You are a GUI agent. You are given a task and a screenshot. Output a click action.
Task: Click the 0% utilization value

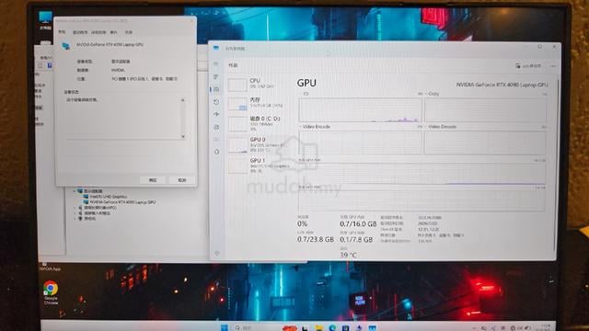point(303,223)
